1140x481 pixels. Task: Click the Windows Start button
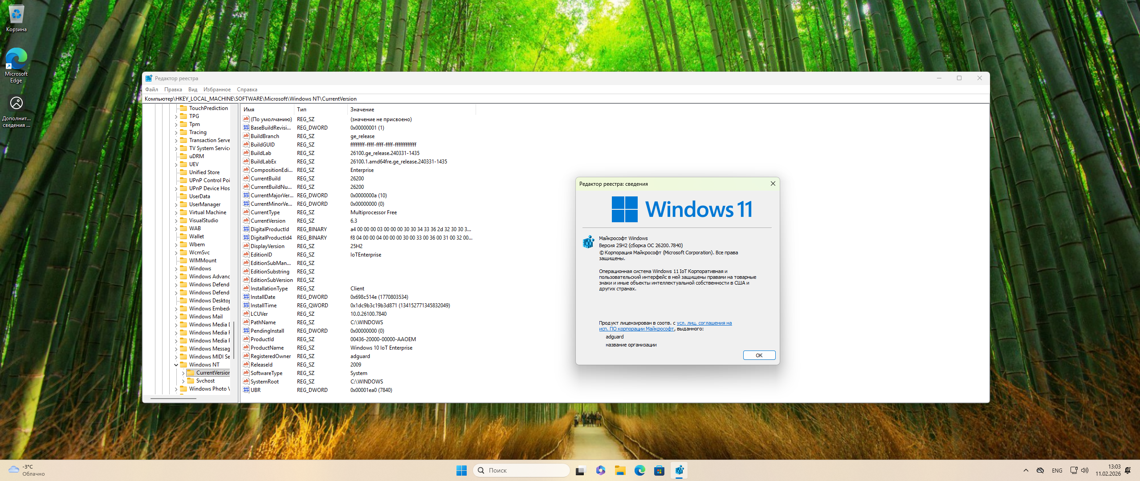point(461,470)
